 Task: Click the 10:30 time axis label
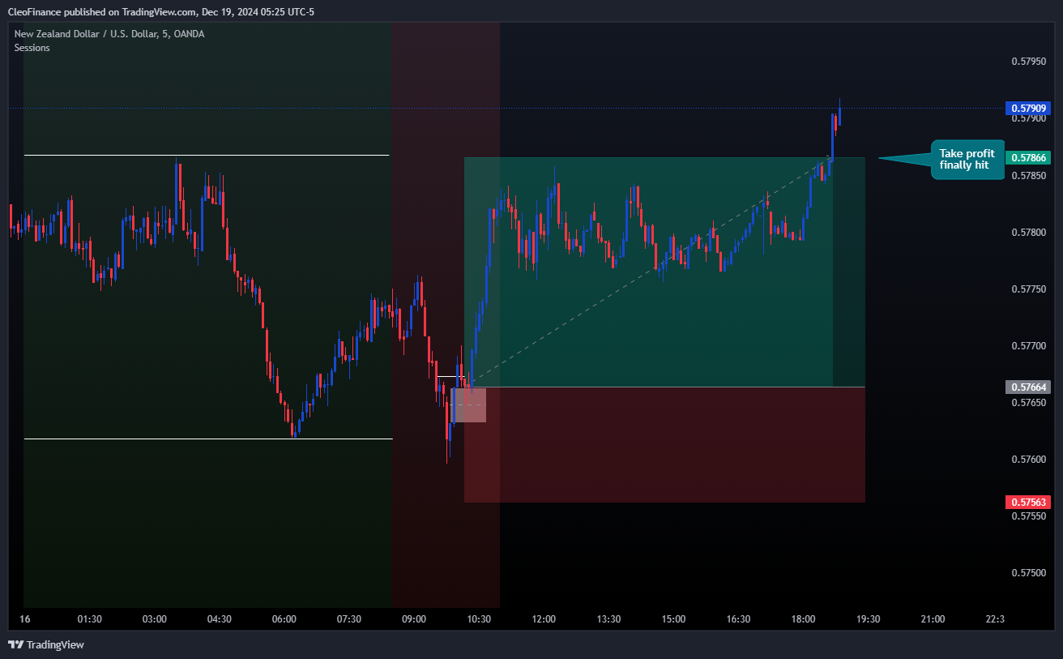pyautogui.click(x=479, y=619)
